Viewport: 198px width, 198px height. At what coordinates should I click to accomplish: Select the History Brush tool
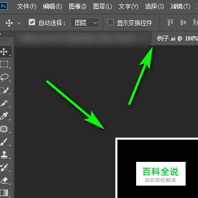[4, 167]
